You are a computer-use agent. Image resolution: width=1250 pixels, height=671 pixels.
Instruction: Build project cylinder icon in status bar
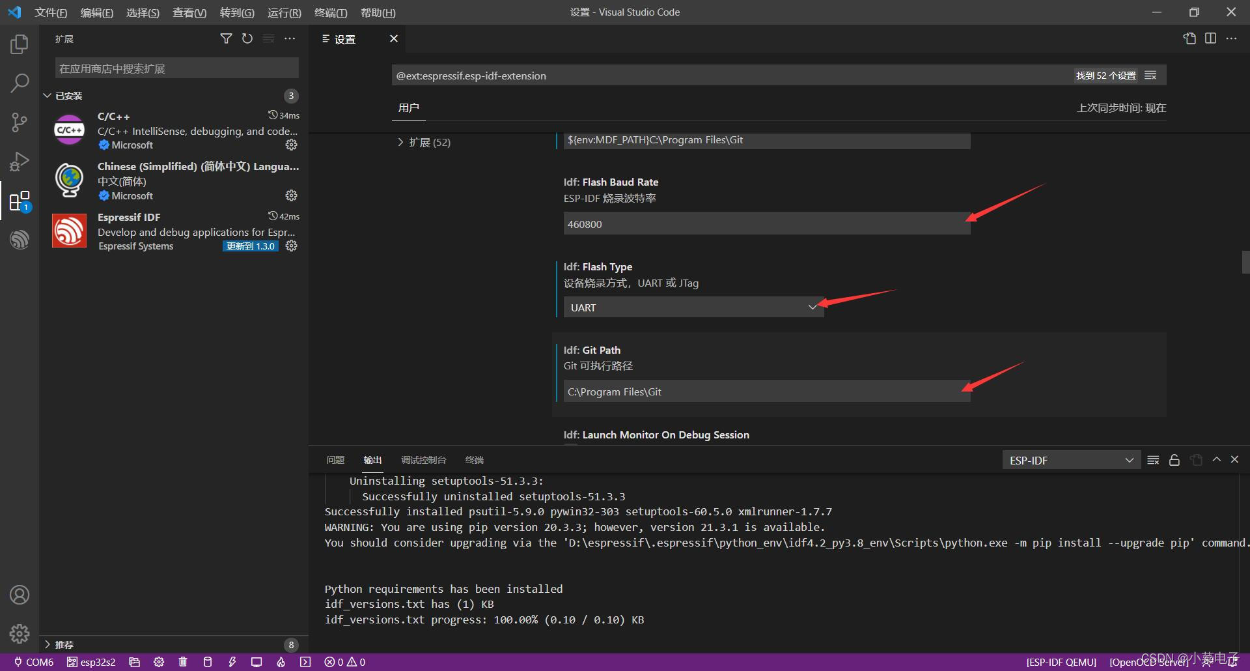coord(208,662)
